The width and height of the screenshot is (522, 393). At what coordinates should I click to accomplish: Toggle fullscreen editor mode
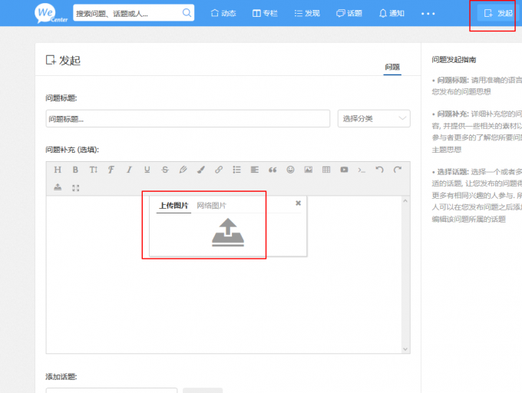tap(75, 188)
